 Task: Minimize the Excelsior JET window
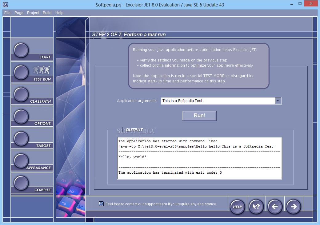coord(292,4)
